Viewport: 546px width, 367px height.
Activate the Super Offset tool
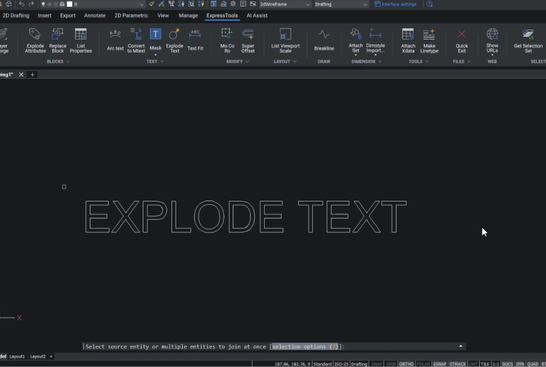248,41
